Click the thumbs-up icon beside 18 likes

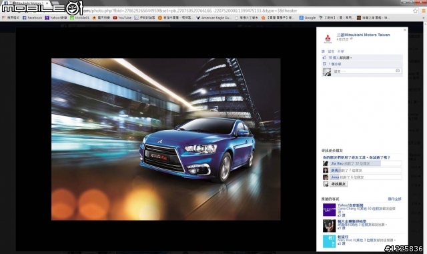324,58
